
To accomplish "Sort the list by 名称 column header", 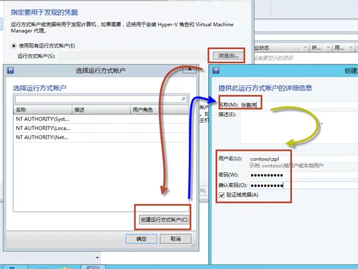I will pos(43,110).
